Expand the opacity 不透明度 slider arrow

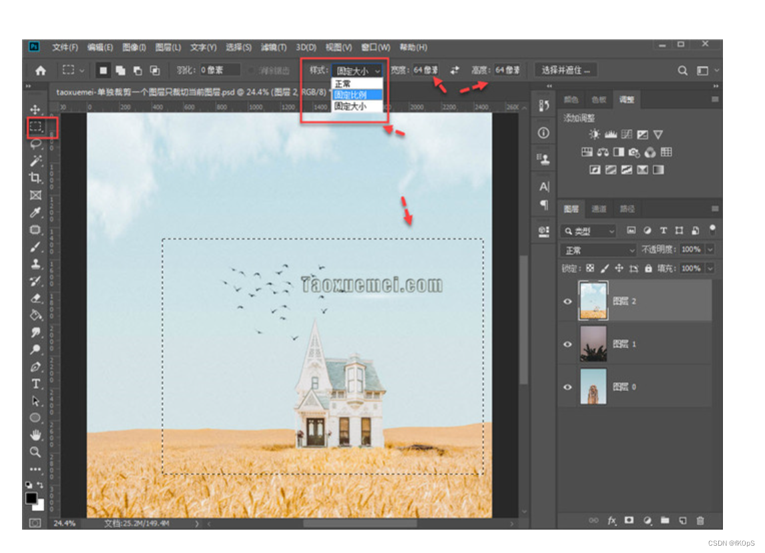tap(710, 249)
